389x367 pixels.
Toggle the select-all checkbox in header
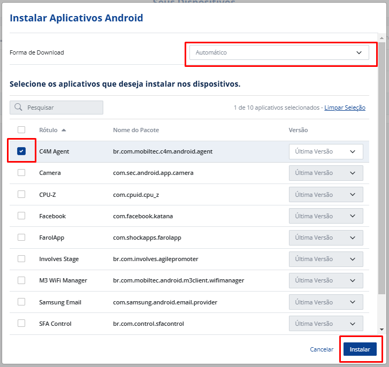coord(21,129)
